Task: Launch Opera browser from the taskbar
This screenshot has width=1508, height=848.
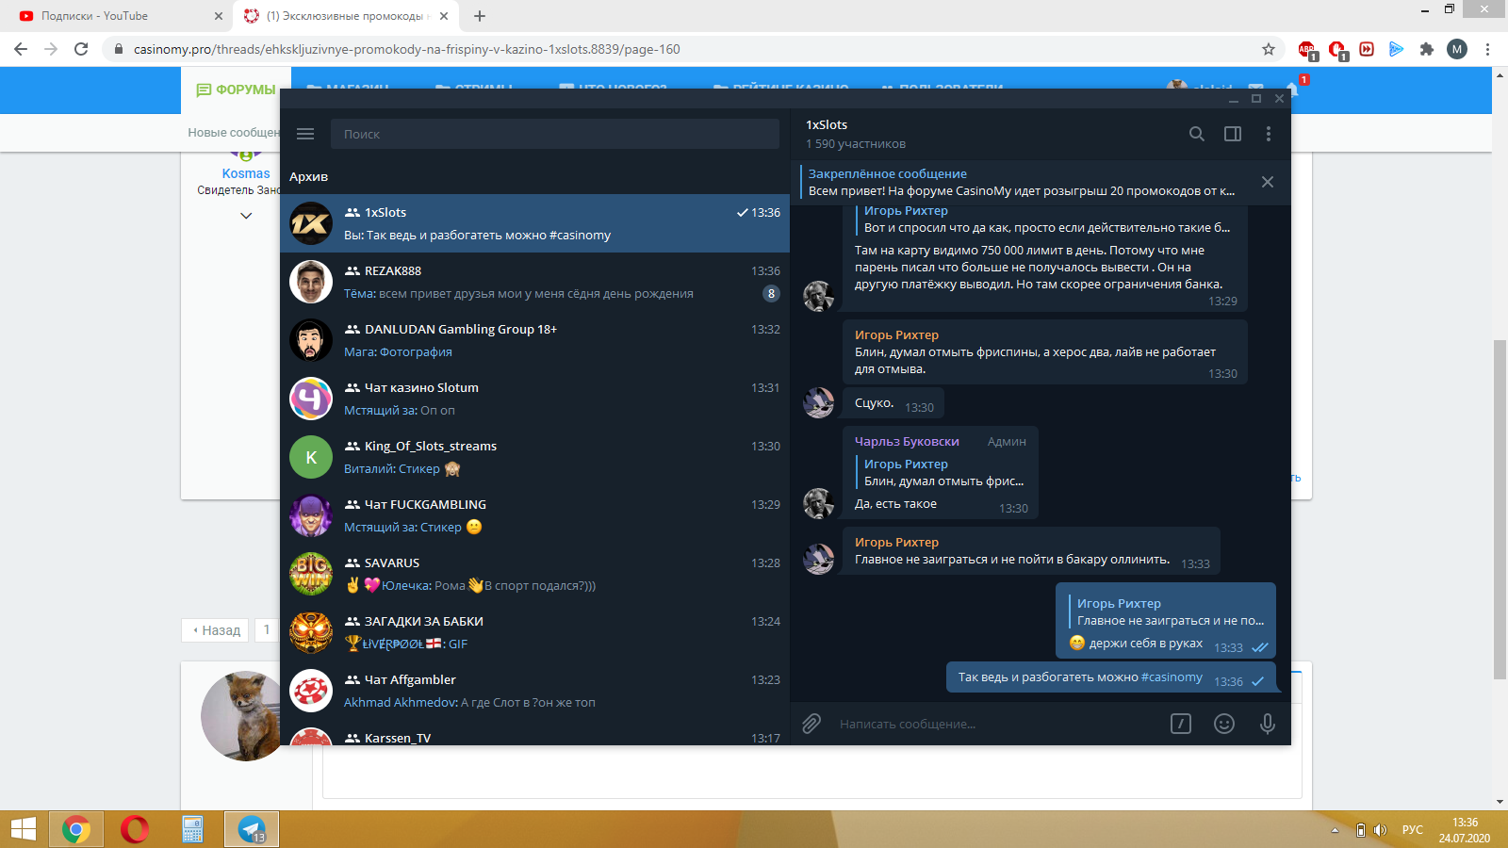Action: pos(135,829)
